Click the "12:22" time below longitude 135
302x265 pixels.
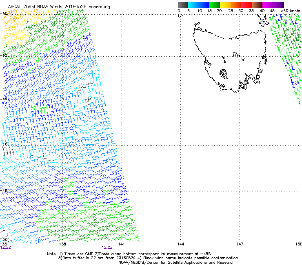click(x=6, y=247)
